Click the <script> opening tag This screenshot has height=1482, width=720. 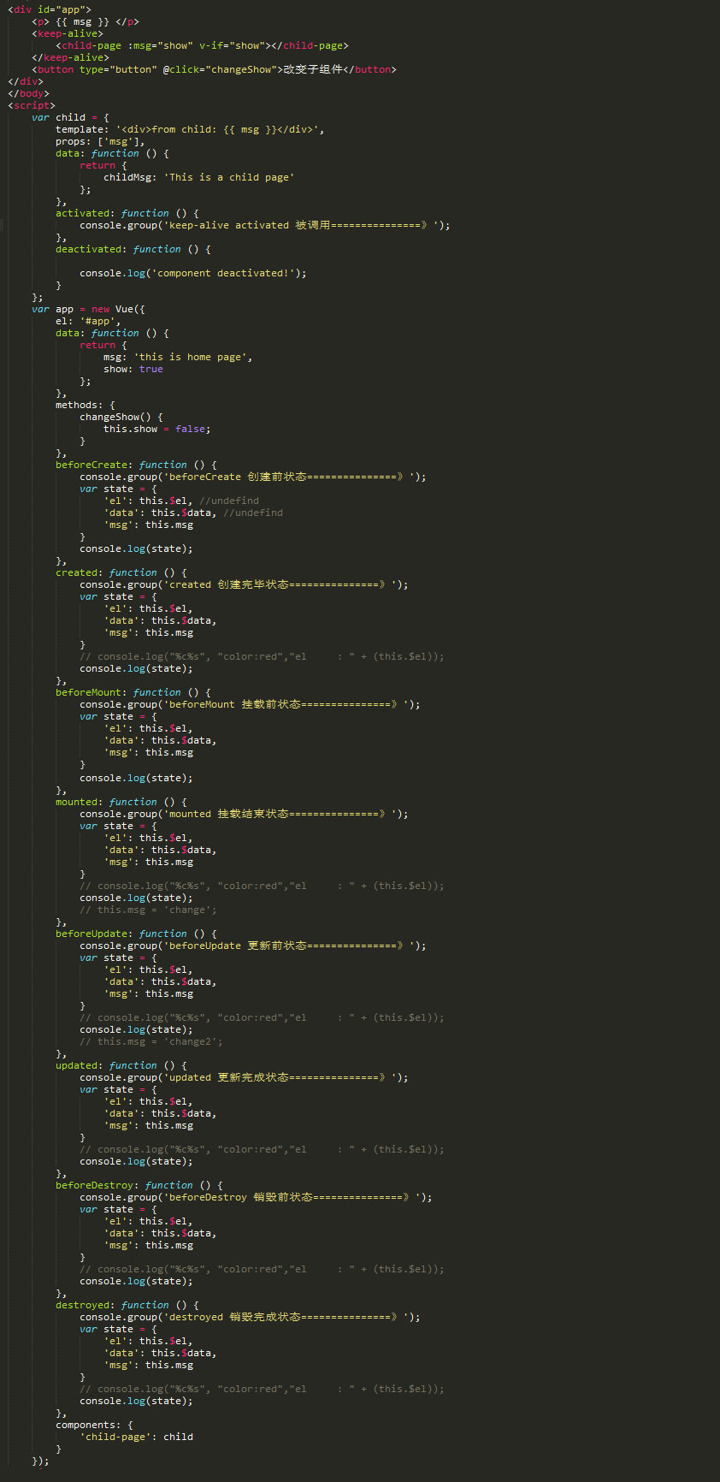click(x=32, y=105)
